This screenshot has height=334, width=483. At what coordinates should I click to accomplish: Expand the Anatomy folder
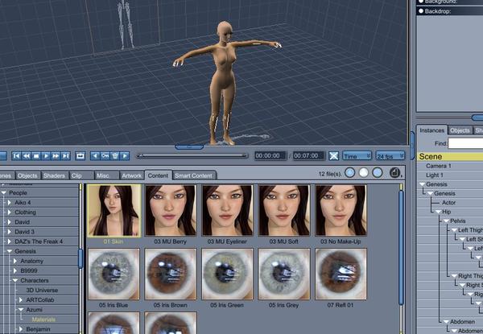tap(15, 261)
